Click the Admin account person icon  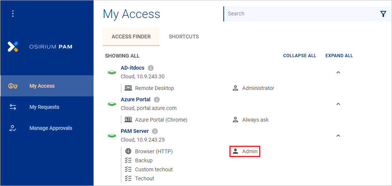coord(235,151)
